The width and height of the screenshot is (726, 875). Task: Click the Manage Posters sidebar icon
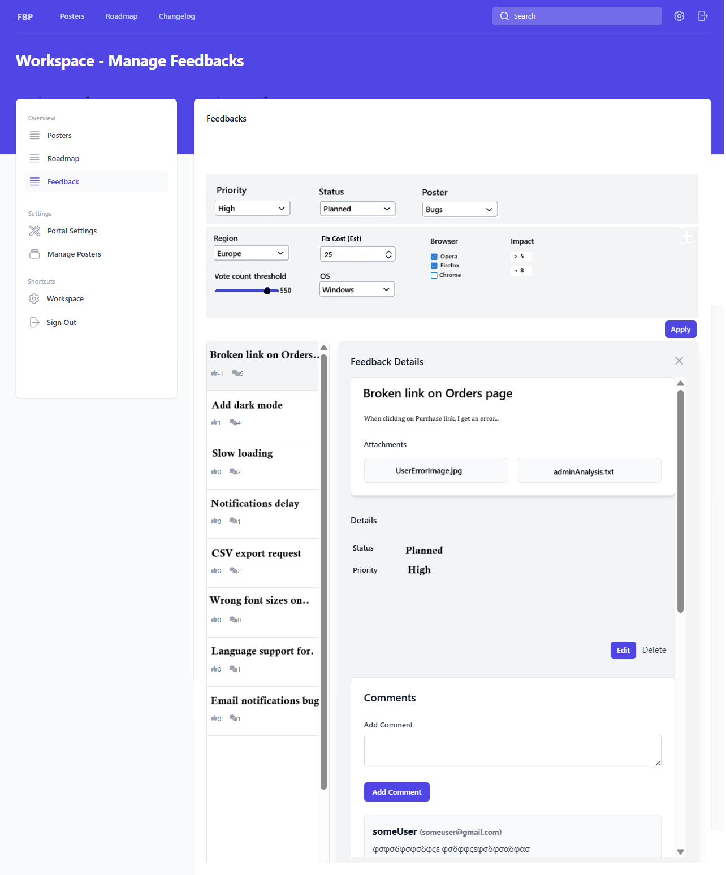pyautogui.click(x=34, y=254)
